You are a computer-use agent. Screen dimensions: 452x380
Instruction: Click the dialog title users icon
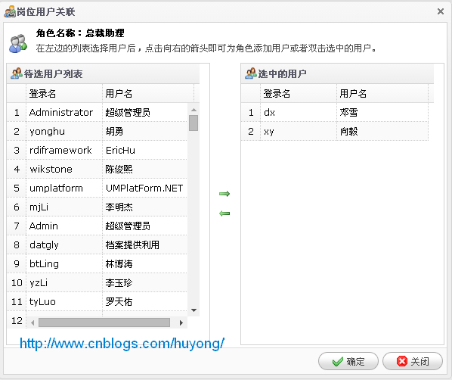pyautogui.click(x=10, y=12)
